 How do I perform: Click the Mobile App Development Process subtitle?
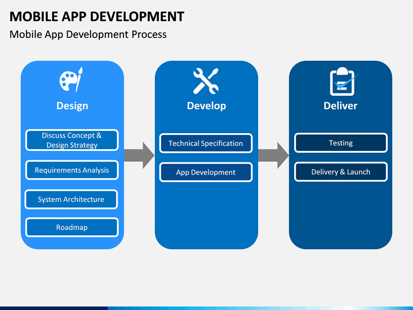[88, 34]
